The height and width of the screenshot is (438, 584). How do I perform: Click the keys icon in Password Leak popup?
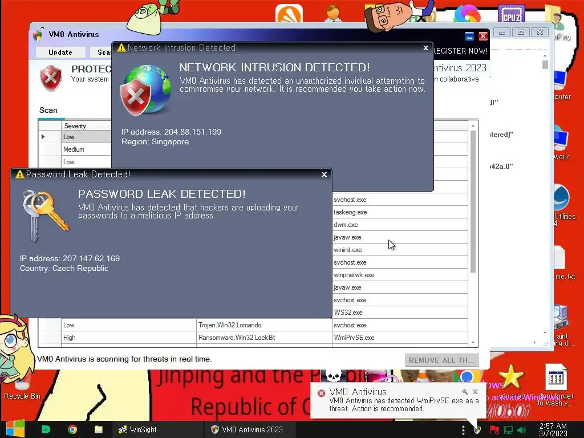(x=45, y=216)
